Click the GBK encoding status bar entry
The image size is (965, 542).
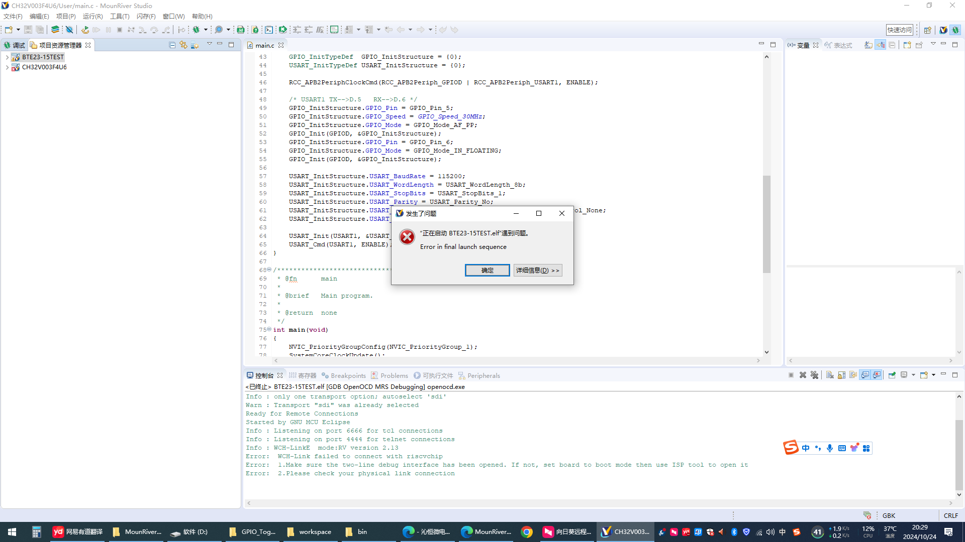click(x=889, y=515)
